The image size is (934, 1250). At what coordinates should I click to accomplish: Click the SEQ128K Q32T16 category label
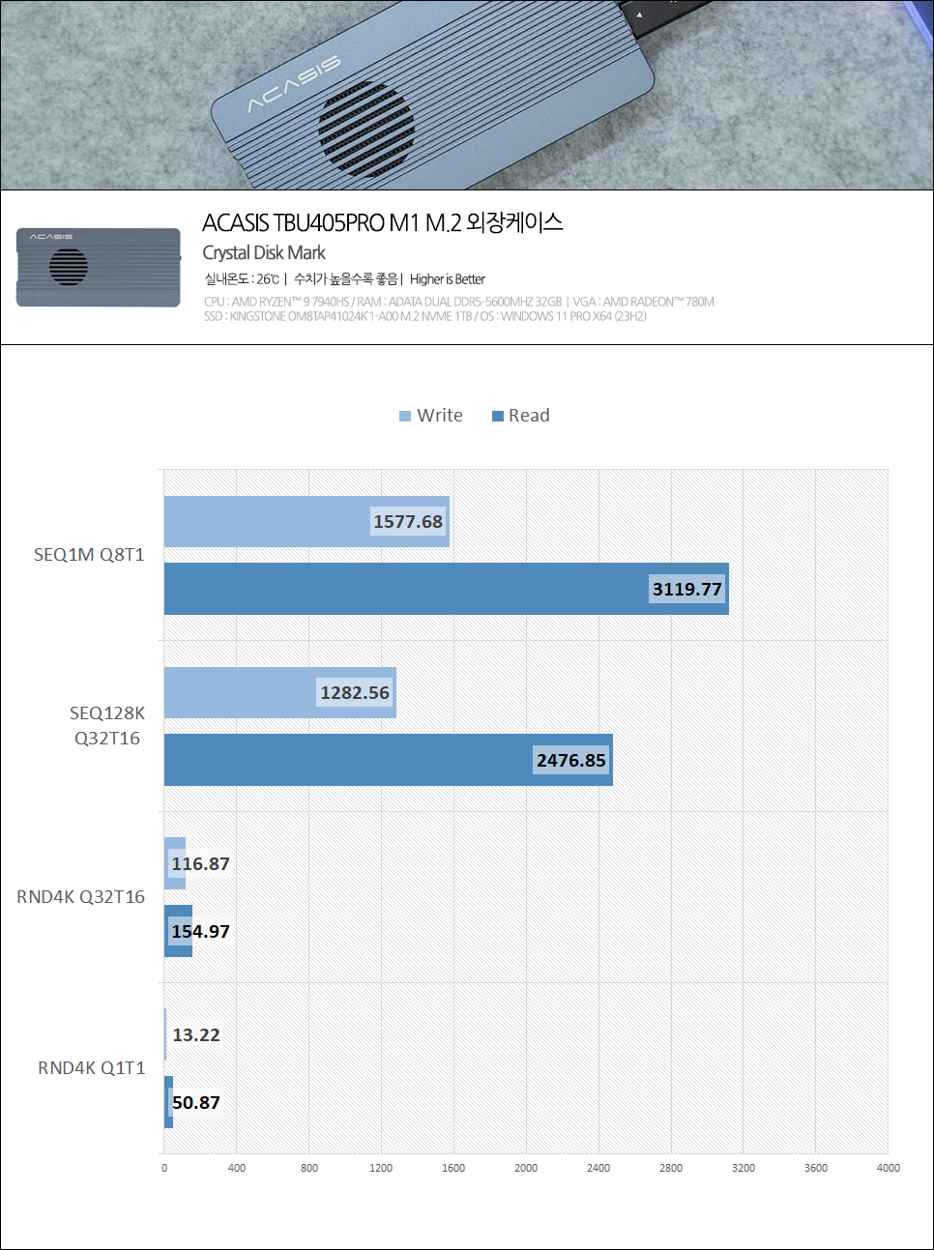107,726
